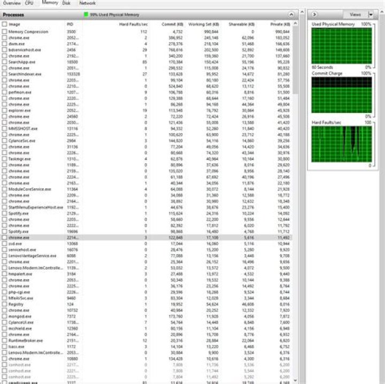Viewport: 385px width, 384px height.
Task: Click PID 31136 of chrome.exe row
Action: coord(72,147)
